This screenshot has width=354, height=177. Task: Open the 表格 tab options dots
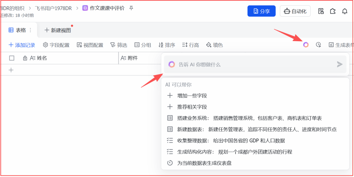pos(30,30)
